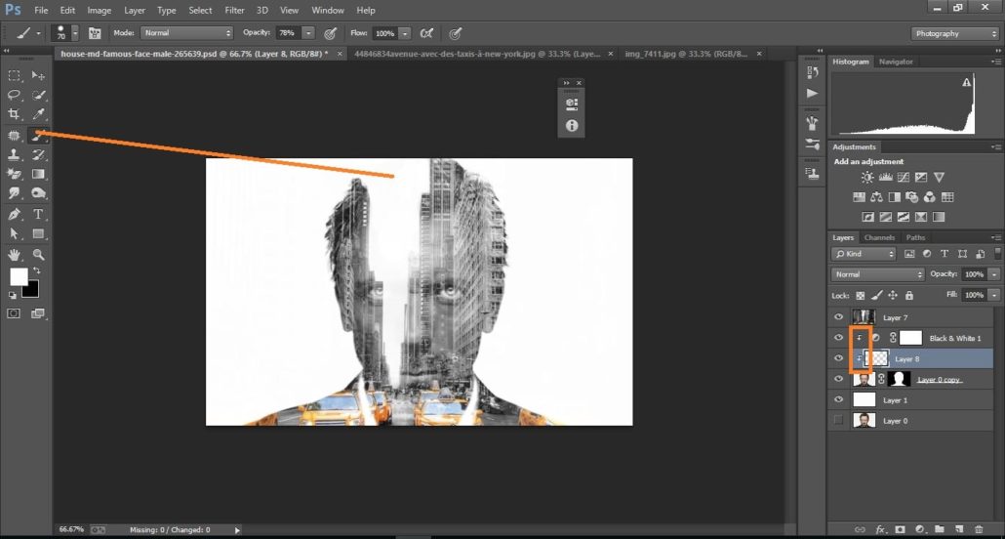Select the Clone Stamp tool
1005x539 pixels.
pos(14,154)
